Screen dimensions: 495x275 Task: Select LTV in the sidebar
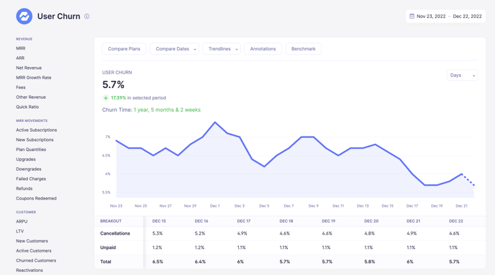click(20, 231)
